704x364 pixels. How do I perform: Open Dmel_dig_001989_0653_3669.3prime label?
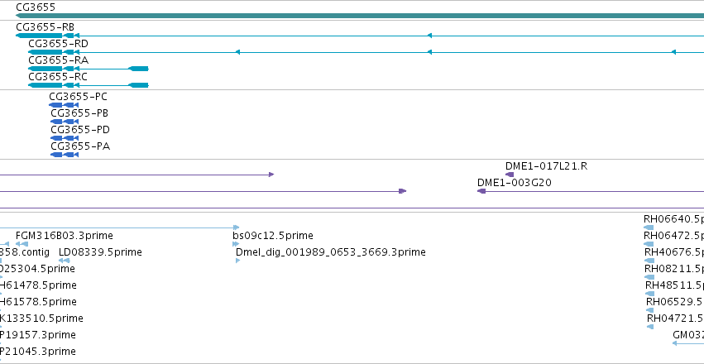pyautogui.click(x=330, y=252)
